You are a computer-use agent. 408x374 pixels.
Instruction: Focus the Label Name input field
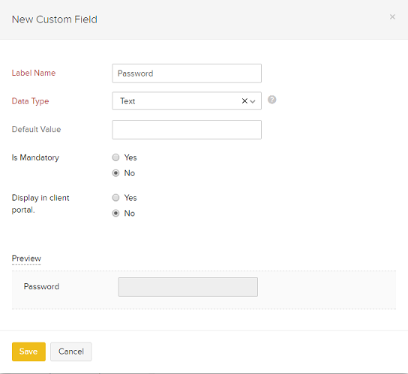click(x=187, y=73)
